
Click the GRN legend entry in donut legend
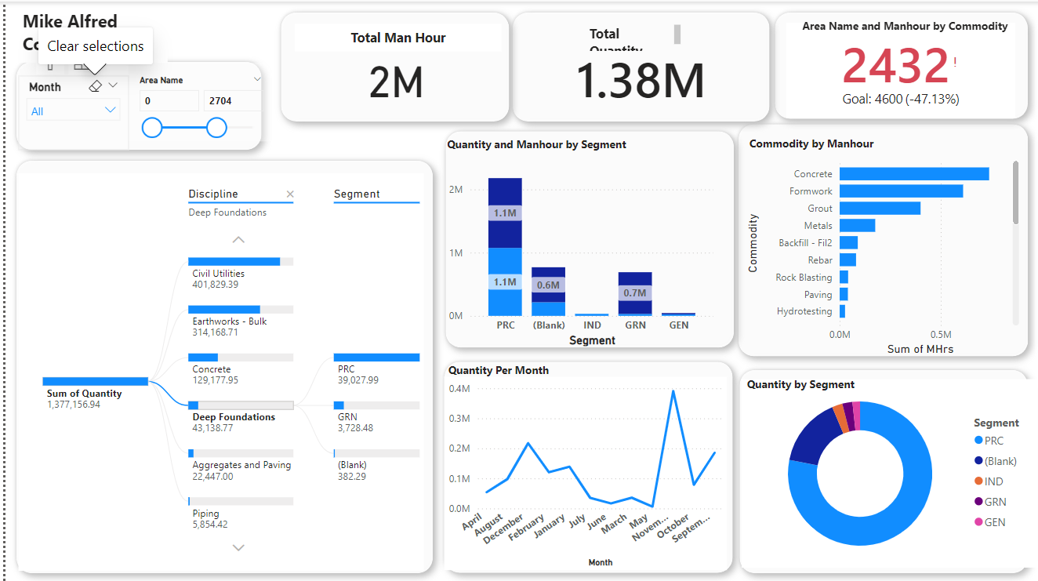990,502
